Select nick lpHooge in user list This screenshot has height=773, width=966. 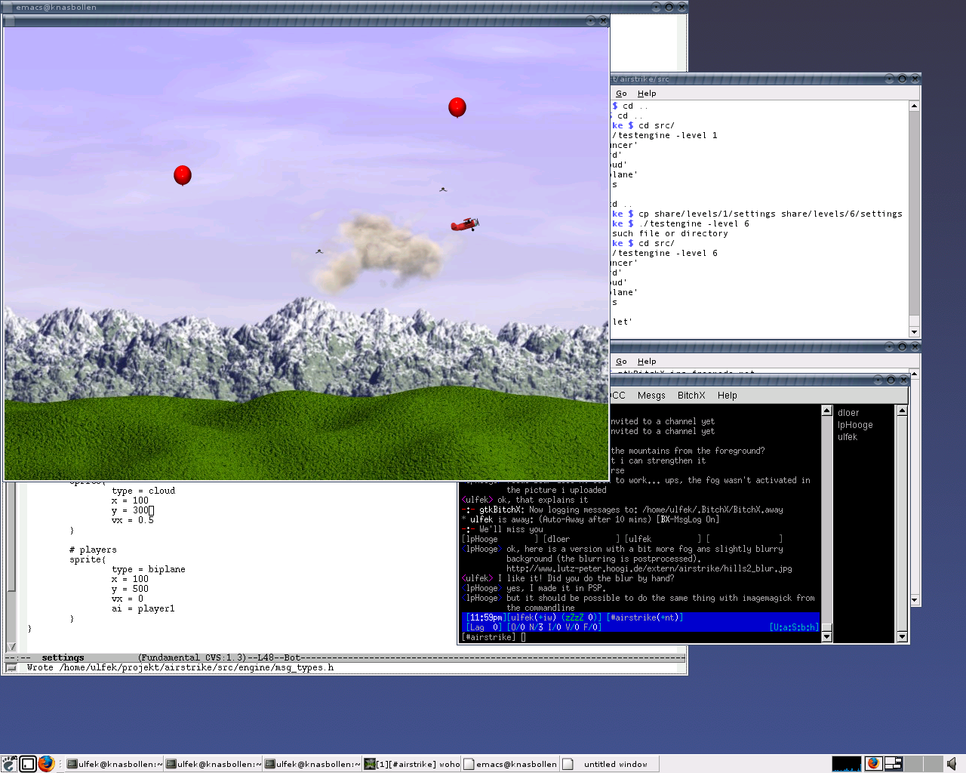855,425
